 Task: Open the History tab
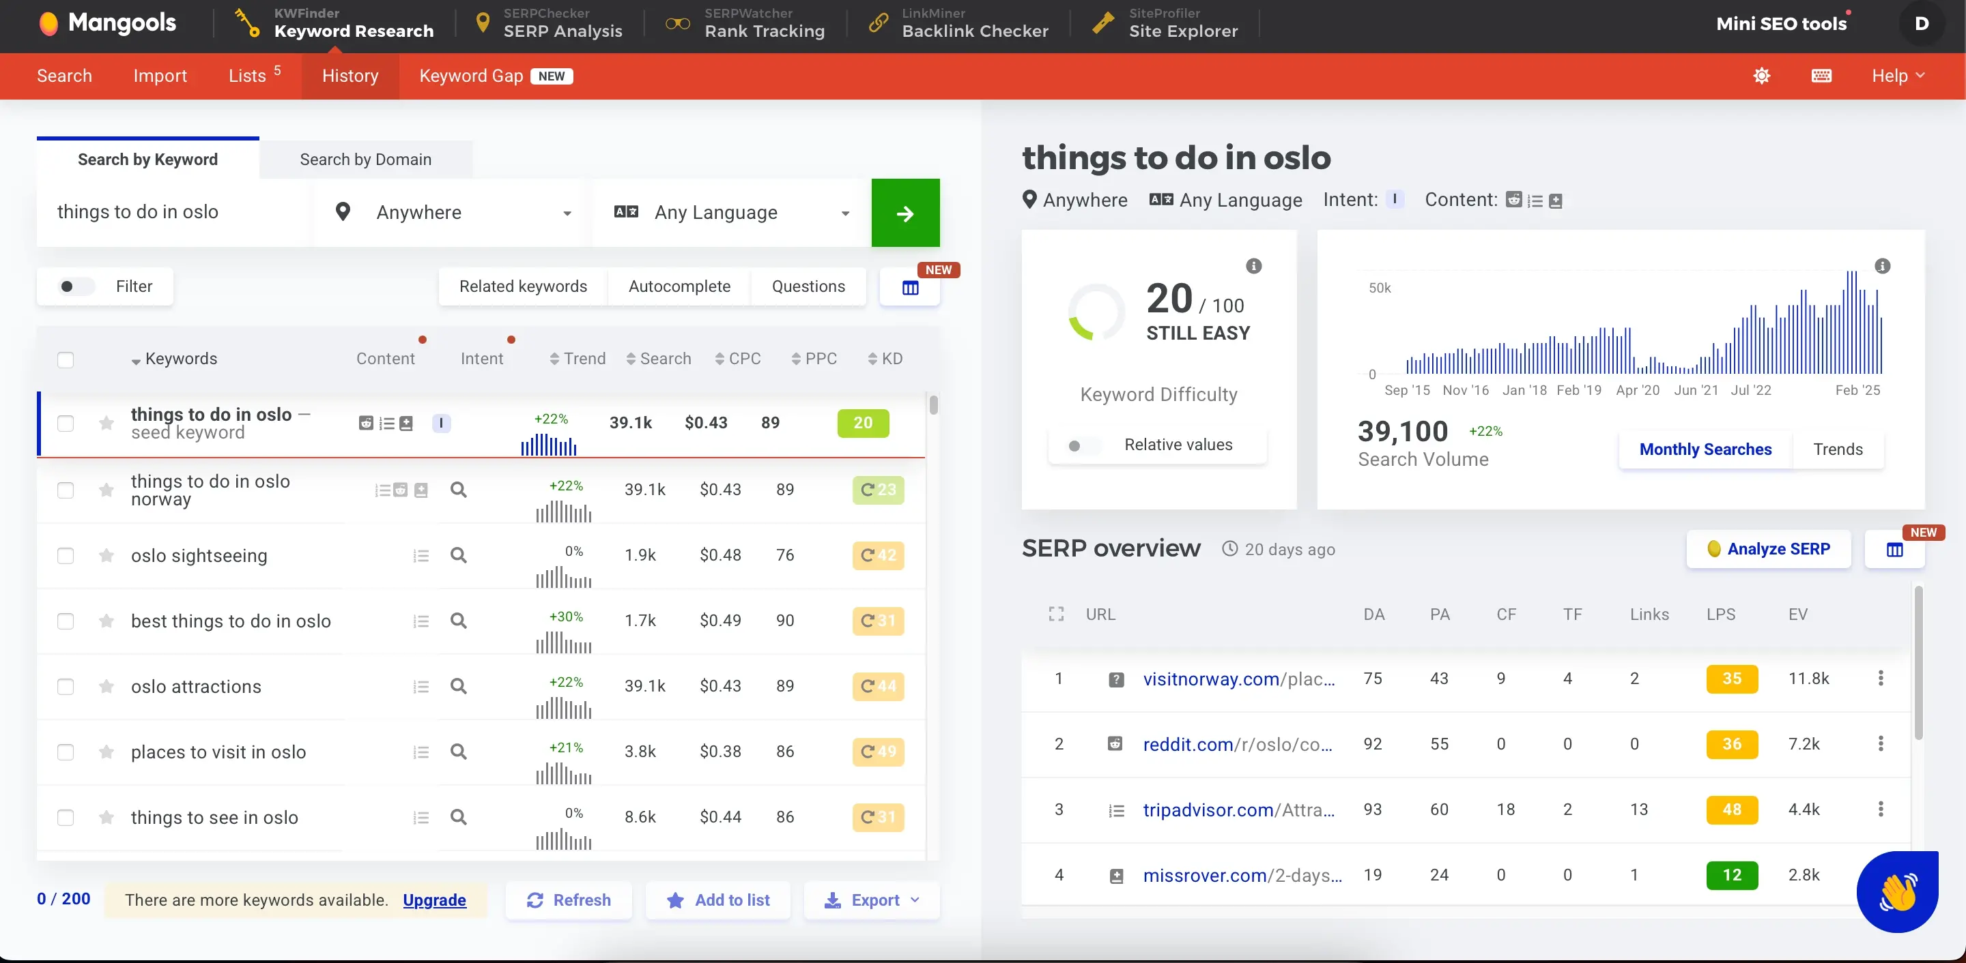point(350,76)
